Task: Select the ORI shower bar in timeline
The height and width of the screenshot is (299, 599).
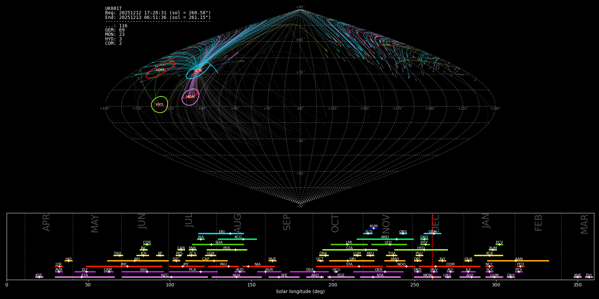Action: 351,261
